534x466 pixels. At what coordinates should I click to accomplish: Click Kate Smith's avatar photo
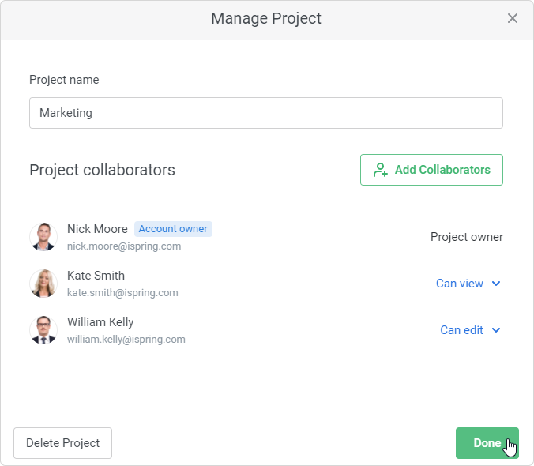[x=43, y=284]
